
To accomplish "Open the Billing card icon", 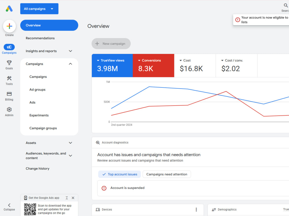I will tap(9, 94).
